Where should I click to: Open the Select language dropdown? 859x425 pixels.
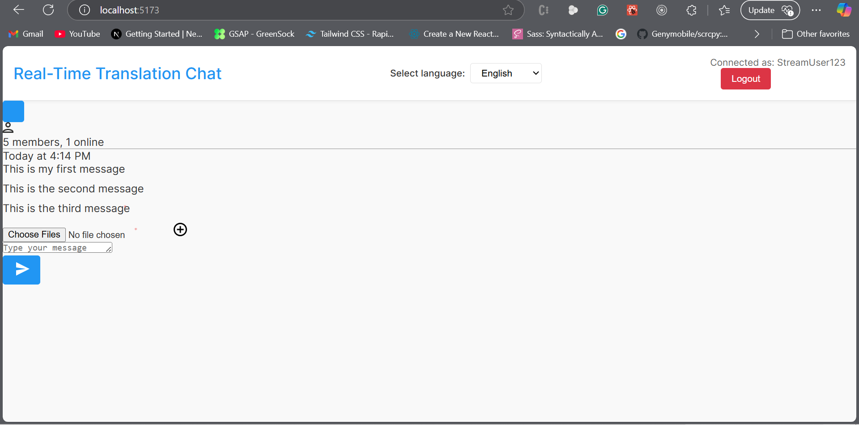click(506, 73)
